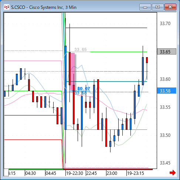The image size is (180, 180).
Task: Click the small white box at the time axis left
Action: coord(6,173)
